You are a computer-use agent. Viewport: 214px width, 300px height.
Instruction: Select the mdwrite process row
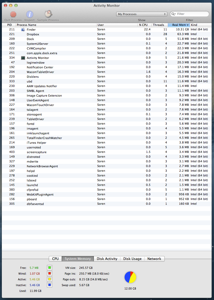pyautogui.click(x=107, y=162)
